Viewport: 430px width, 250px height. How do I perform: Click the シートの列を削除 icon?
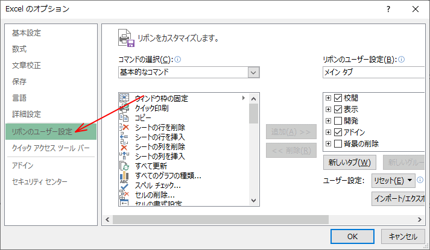click(x=124, y=146)
